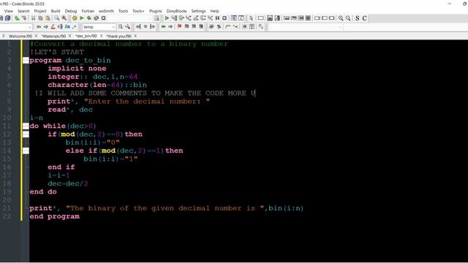Open the wxSmith menu
Screen dimensions: 468x263
coord(106,11)
